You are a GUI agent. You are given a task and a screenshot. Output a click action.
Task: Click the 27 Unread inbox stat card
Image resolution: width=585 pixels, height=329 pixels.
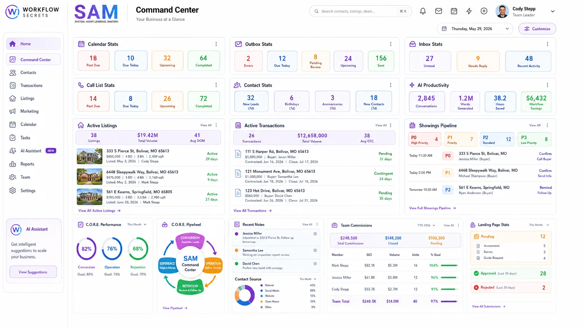430,62
